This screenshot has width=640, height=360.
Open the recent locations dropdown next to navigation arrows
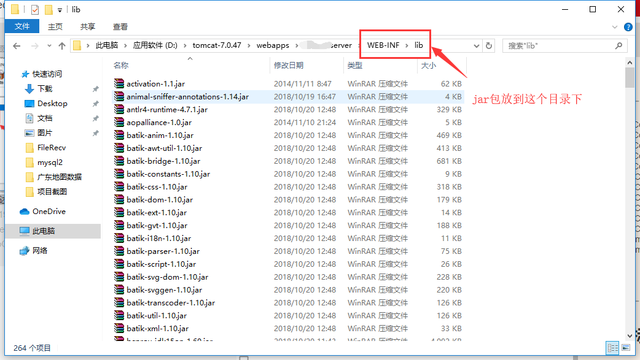tap(49, 45)
